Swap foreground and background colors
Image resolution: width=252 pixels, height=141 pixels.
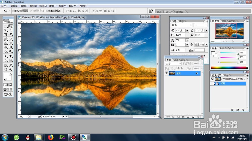[11, 74]
